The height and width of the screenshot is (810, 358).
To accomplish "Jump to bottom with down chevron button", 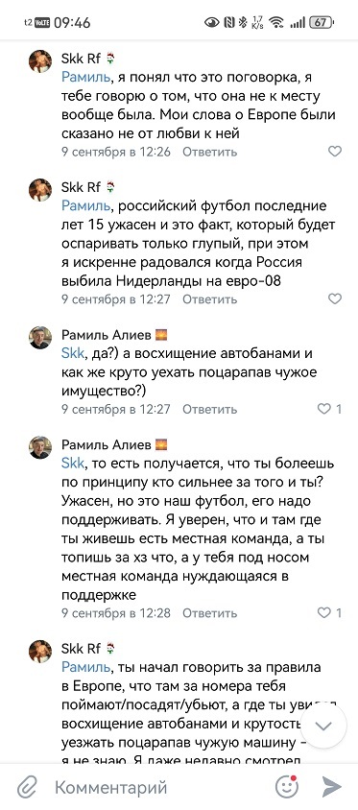I will pyautogui.click(x=323, y=726).
